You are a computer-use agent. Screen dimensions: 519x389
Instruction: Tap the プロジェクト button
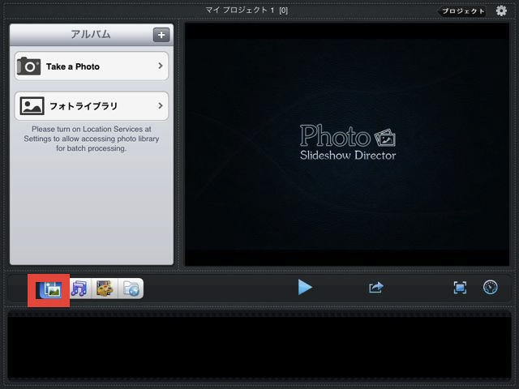point(462,11)
